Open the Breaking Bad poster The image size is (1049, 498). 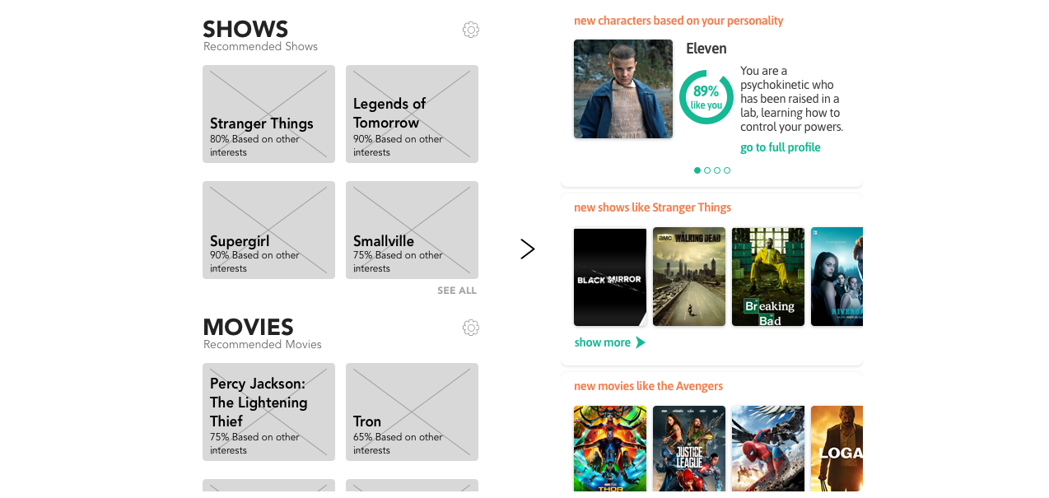click(768, 277)
